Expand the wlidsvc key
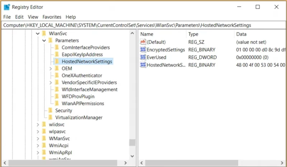Image resolution: width=287 pixels, height=167 pixels. [x=38, y=125]
